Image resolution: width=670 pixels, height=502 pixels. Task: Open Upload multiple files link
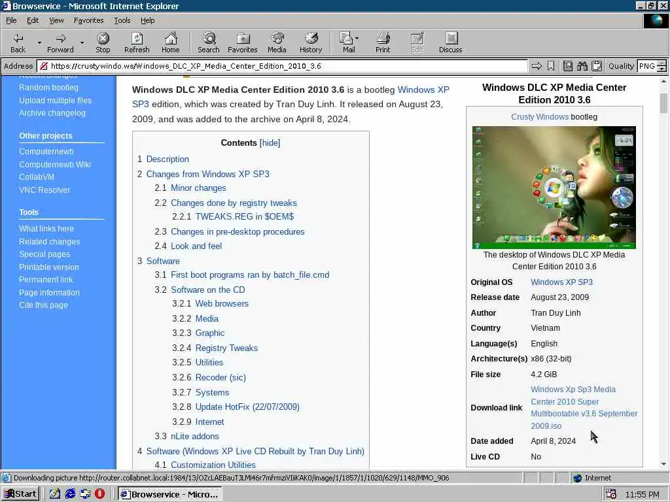55,100
